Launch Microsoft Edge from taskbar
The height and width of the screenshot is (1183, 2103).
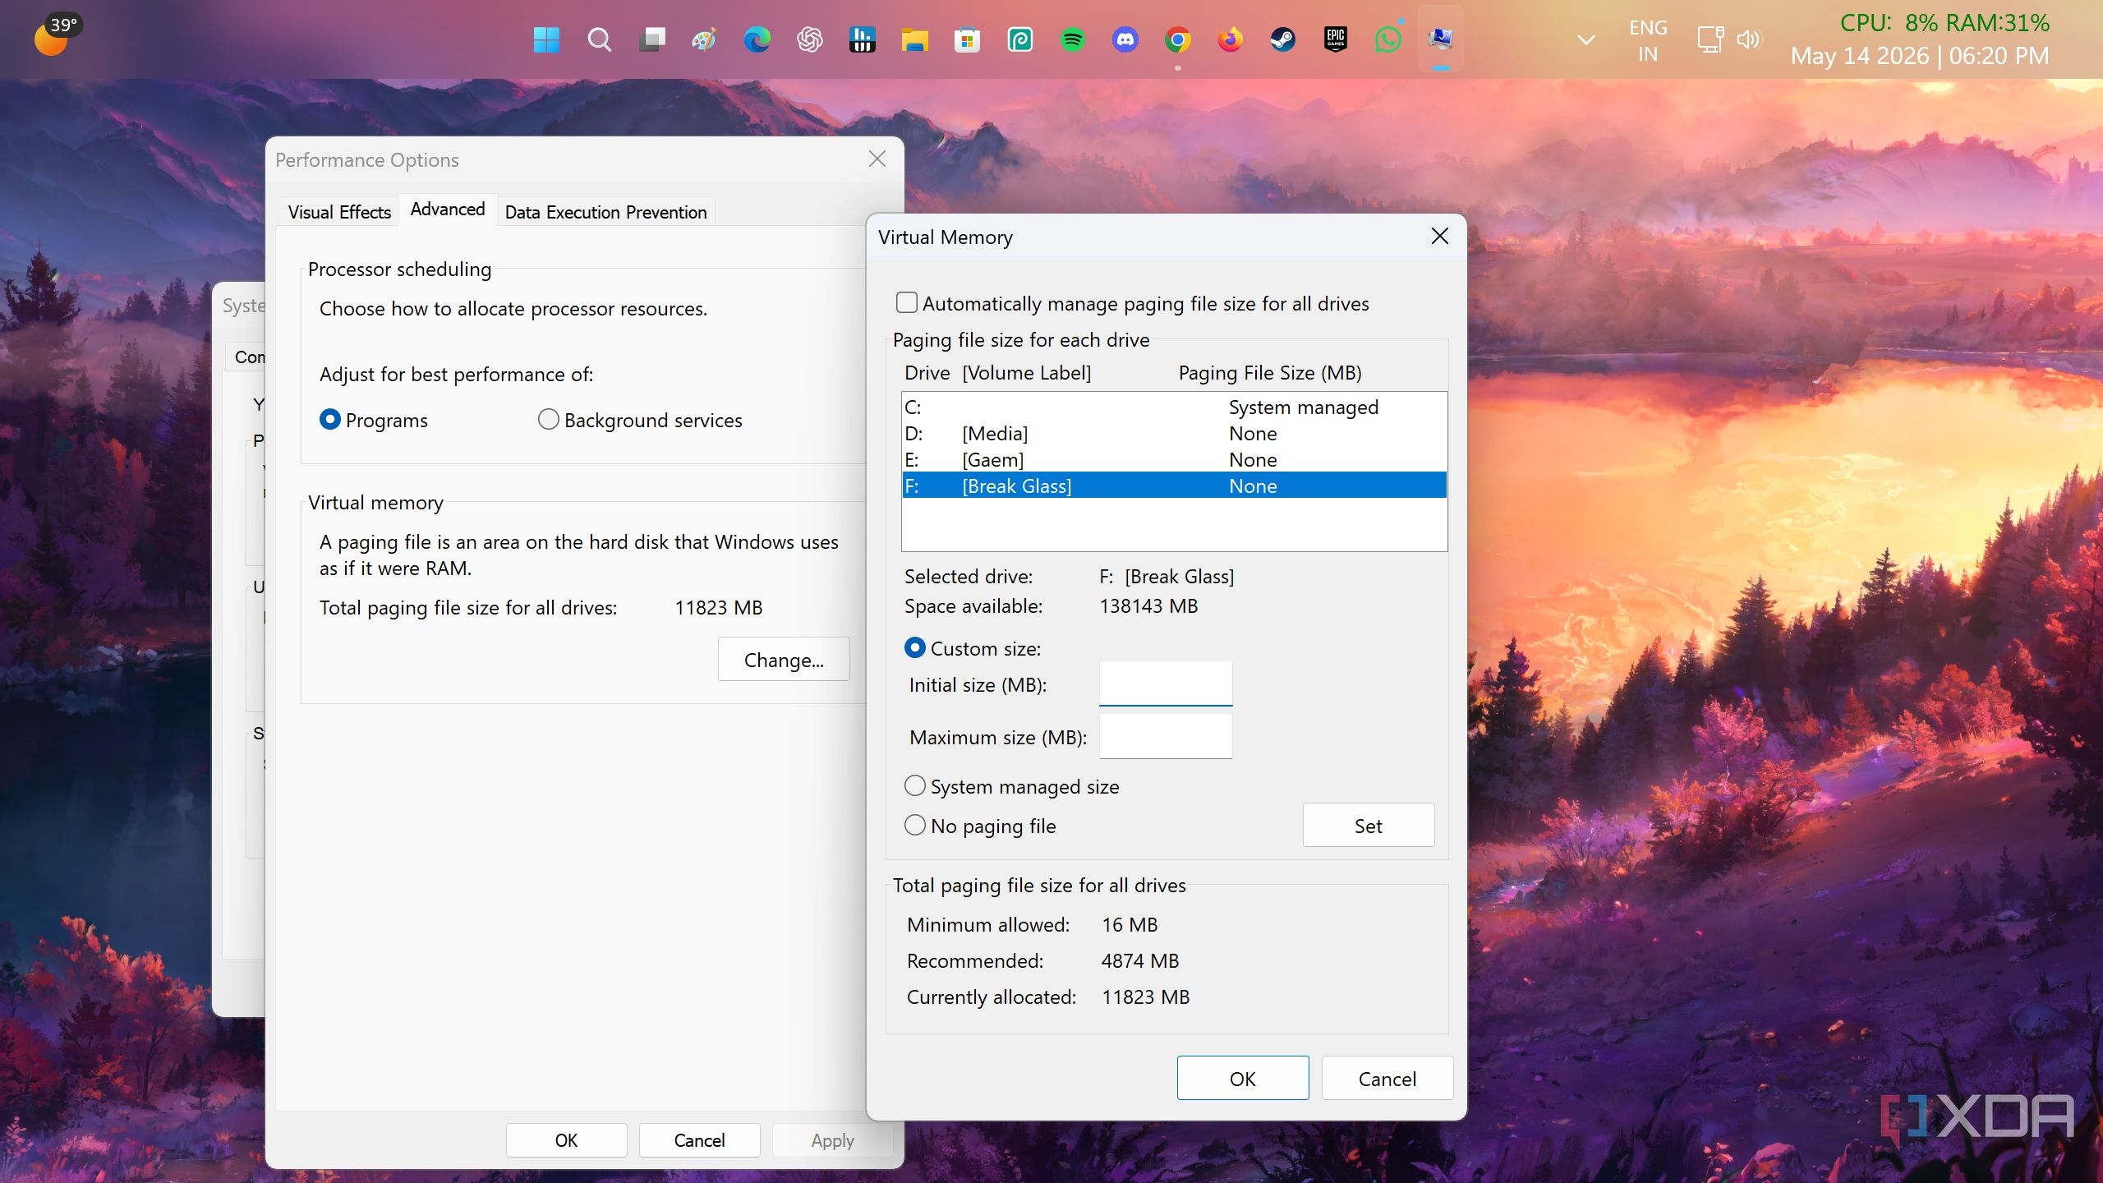click(x=757, y=39)
